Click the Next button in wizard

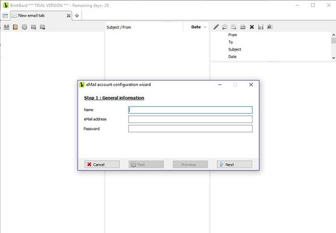[235, 165]
